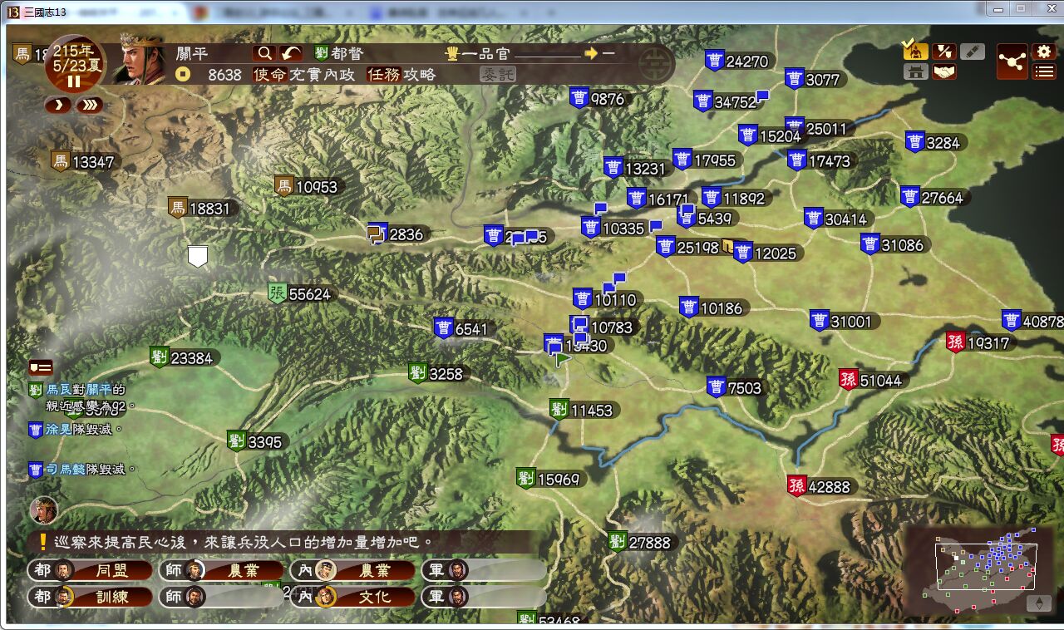Select the 都 同盟 assignment slot
This screenshot has height=630, width=1064.
(91, 570)
